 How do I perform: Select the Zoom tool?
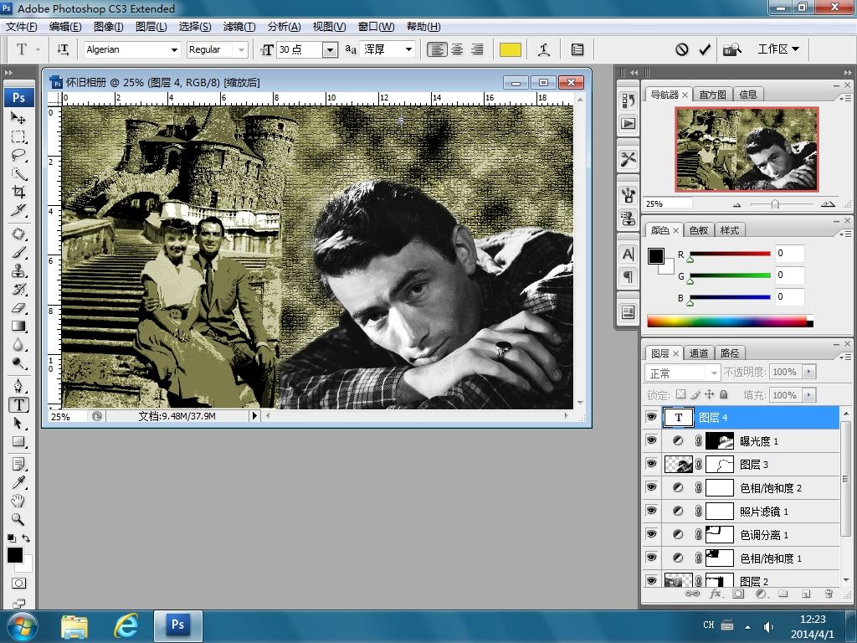tap(18, 519)
